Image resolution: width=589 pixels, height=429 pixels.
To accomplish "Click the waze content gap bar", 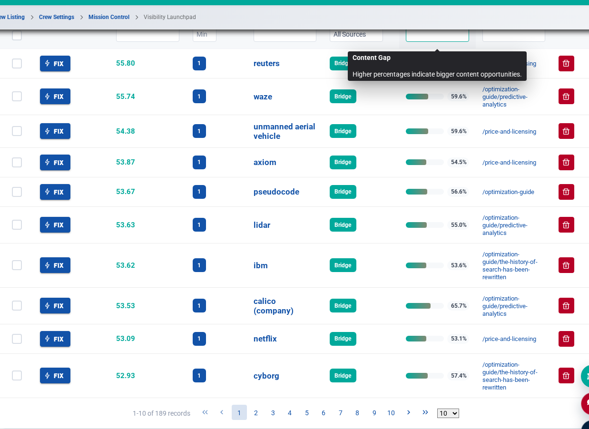I will (x=425, y=97).
